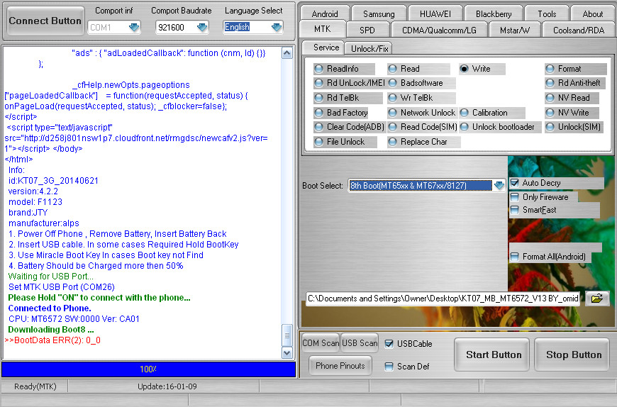Image resolution: width=617 pixels, height=407 pixels.
Task: Choose the Calibration radio option
Action: tap(492, 113)
